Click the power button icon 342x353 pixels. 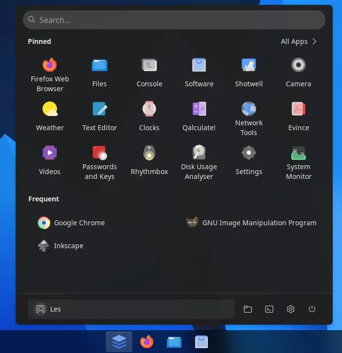click(312, 309)
